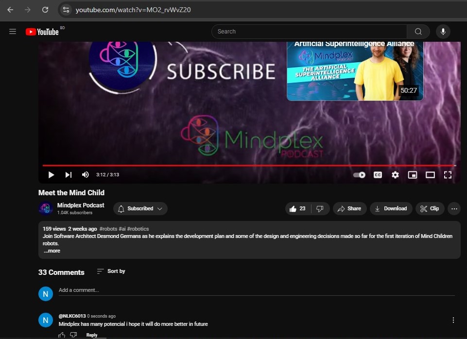Open player settings gear
Image resolution: width=467 pixels, height=339 pixels.
click(x=395, y=175)
